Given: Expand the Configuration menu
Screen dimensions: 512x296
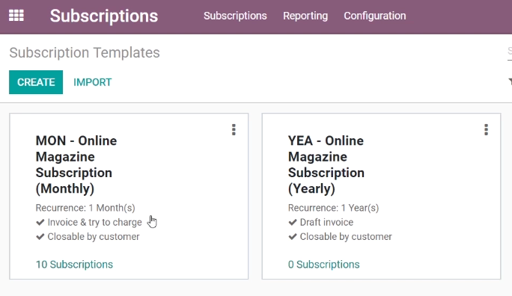Looking at the screenshot, I should pos(375,16).
